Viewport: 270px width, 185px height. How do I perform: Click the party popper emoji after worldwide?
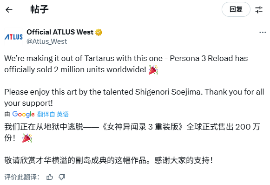coord(153,69)
